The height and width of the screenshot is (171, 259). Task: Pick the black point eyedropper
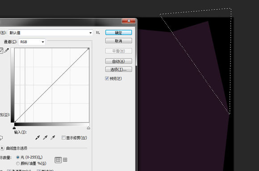pyautogui.click(x=38, y=138)
